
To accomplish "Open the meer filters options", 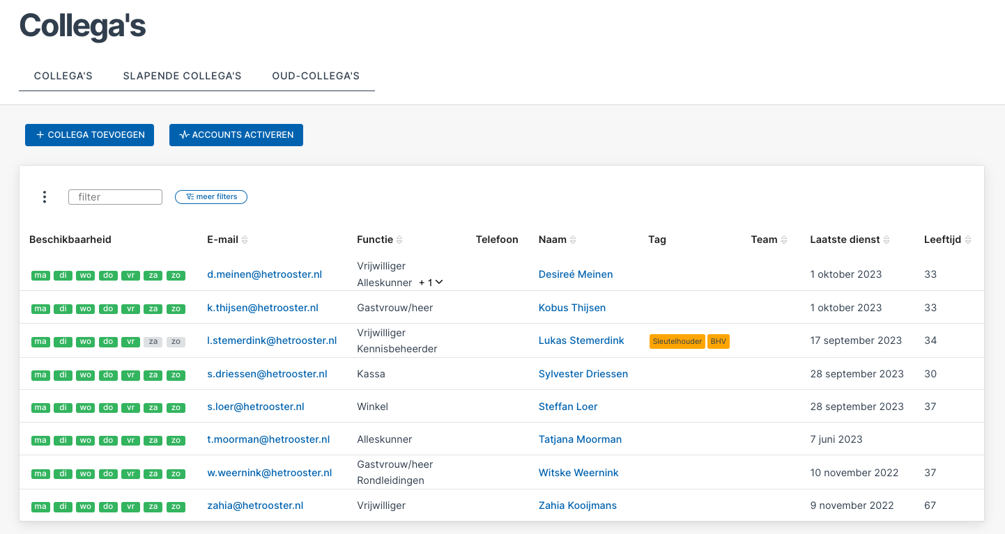I will pos(211,197).
